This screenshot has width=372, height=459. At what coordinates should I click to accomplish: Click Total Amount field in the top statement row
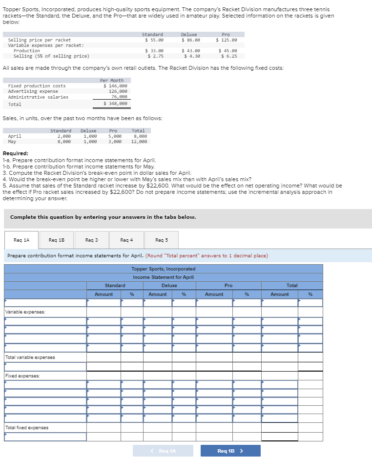click(x=280, y=303)
